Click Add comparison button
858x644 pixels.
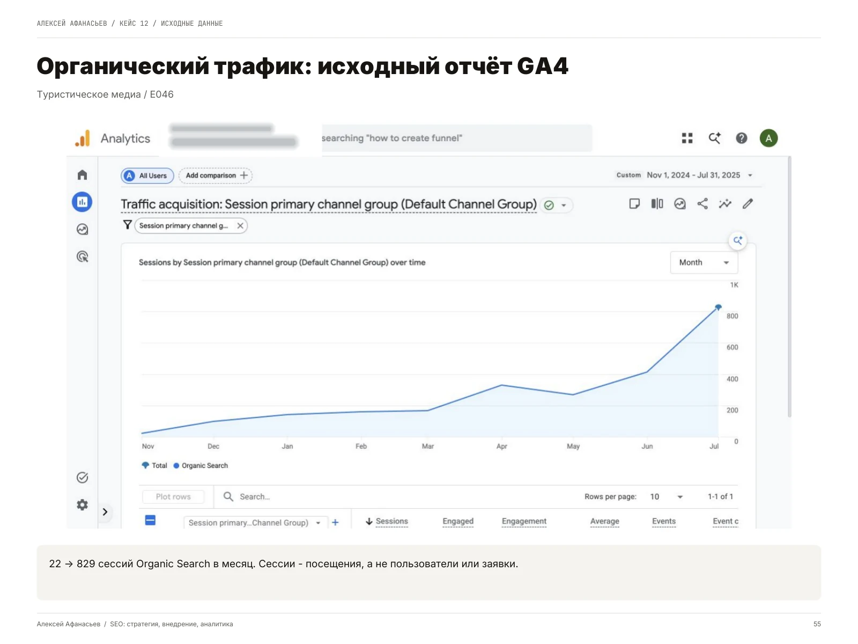[216, 175]
